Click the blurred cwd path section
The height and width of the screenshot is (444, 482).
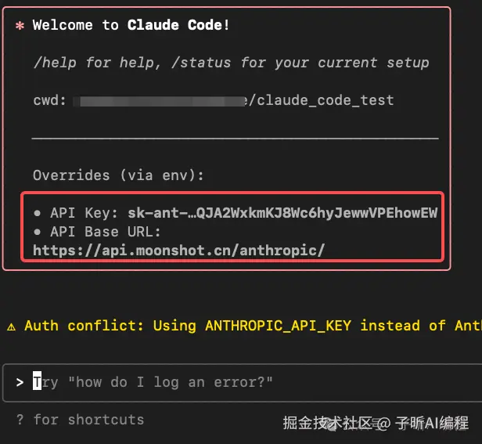pyautogui.click(x=159, y=101)
